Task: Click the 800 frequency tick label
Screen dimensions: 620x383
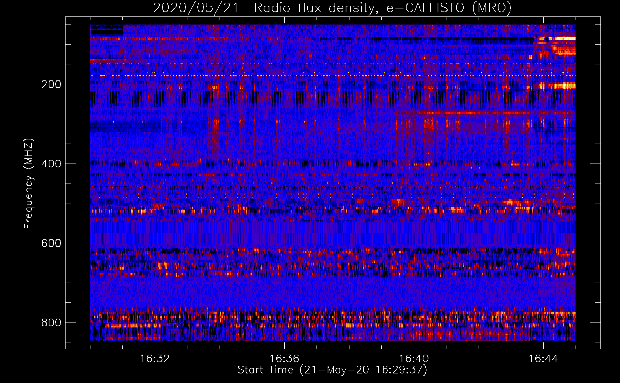Action: (x=51, y=323)
